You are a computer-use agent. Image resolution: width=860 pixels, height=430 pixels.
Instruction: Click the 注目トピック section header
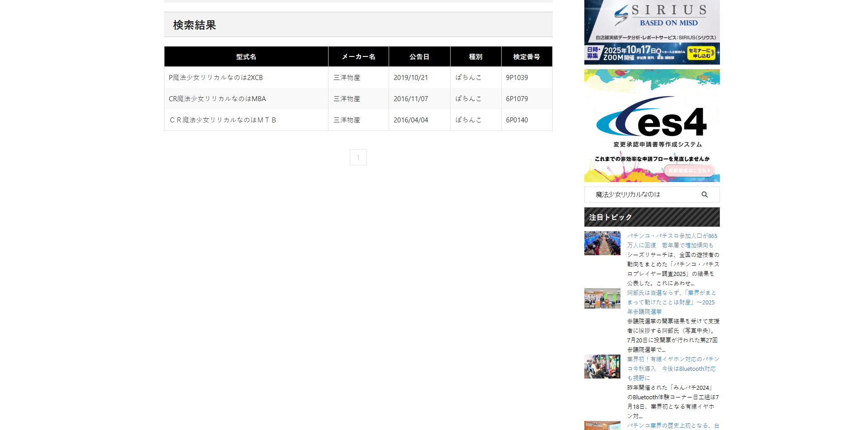652,217
